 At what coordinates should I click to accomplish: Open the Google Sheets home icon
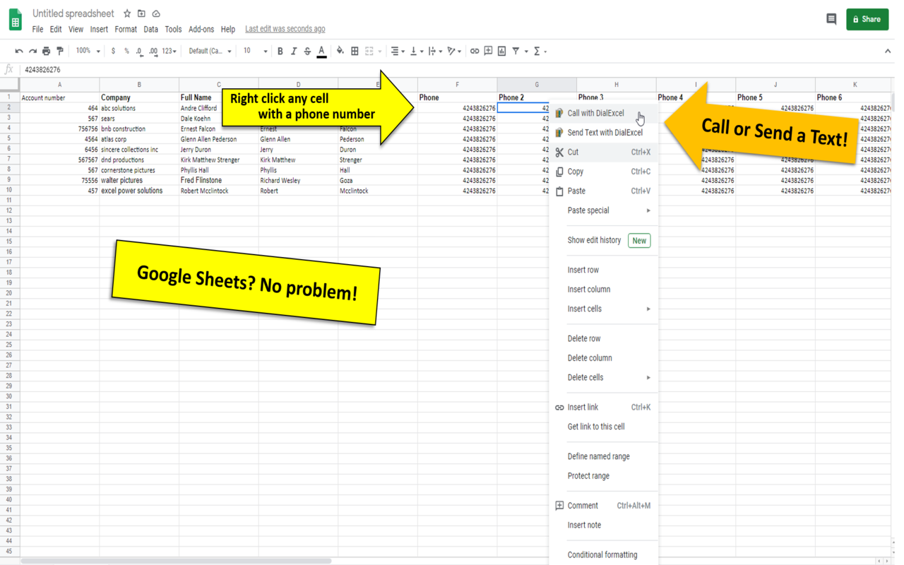pyautogui.click(x=15, y=20)
